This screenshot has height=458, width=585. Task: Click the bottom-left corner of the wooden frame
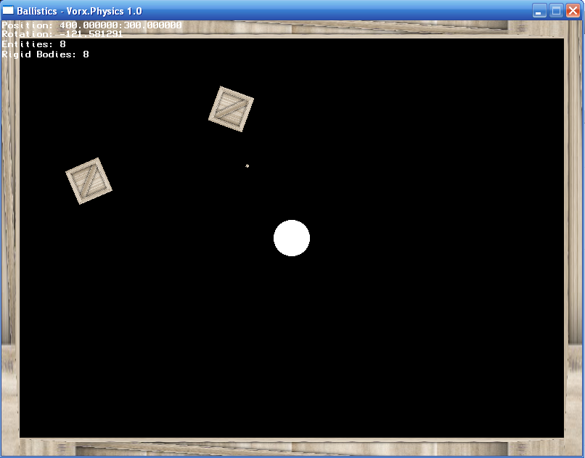[10, 446]
